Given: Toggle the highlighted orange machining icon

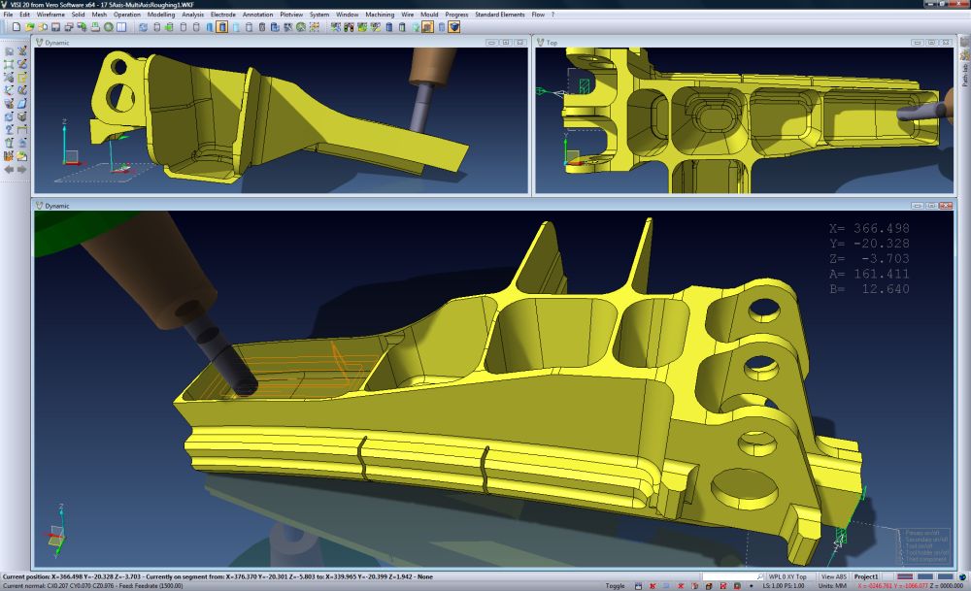Looking at the screenshot, I should [427, 26].
